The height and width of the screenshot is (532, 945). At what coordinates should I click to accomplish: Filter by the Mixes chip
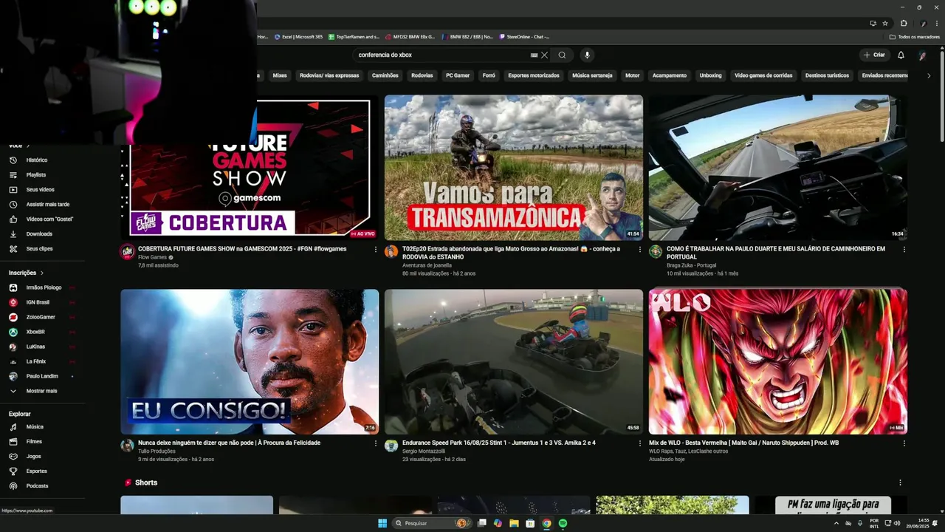280,75
